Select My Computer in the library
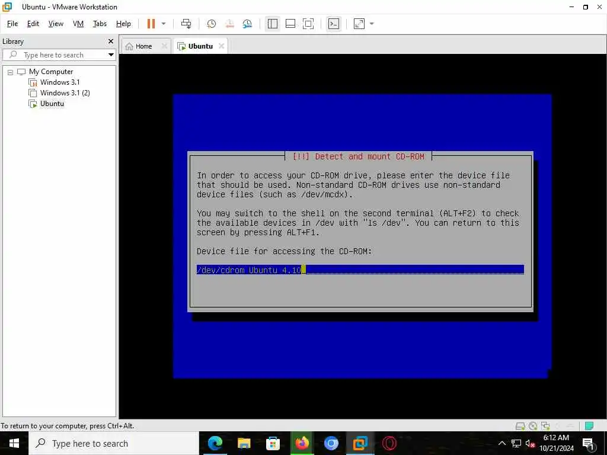Viewport: 607px width, 455px height. tap(51, 72)
